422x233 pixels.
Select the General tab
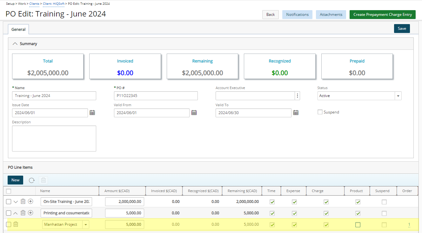tap(18, 29)
